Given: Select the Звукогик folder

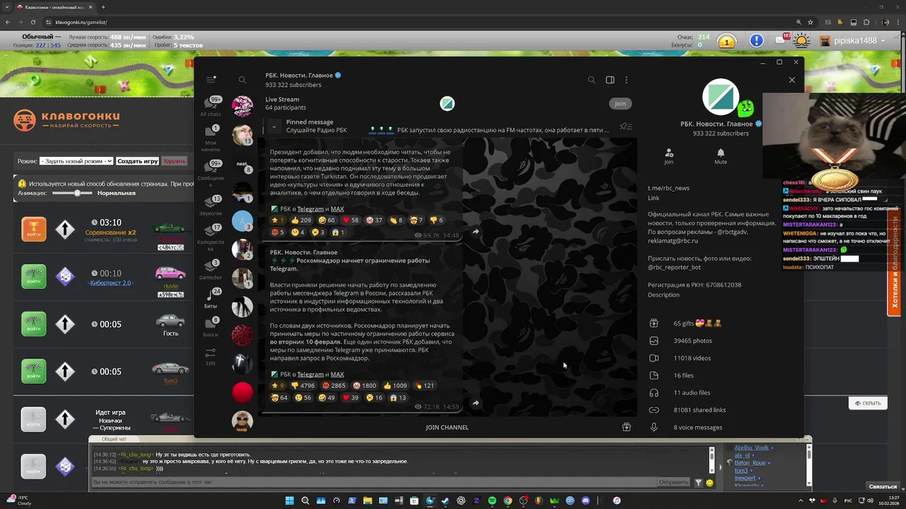Looking at the screenshot, I should click(x=210, y=206).
